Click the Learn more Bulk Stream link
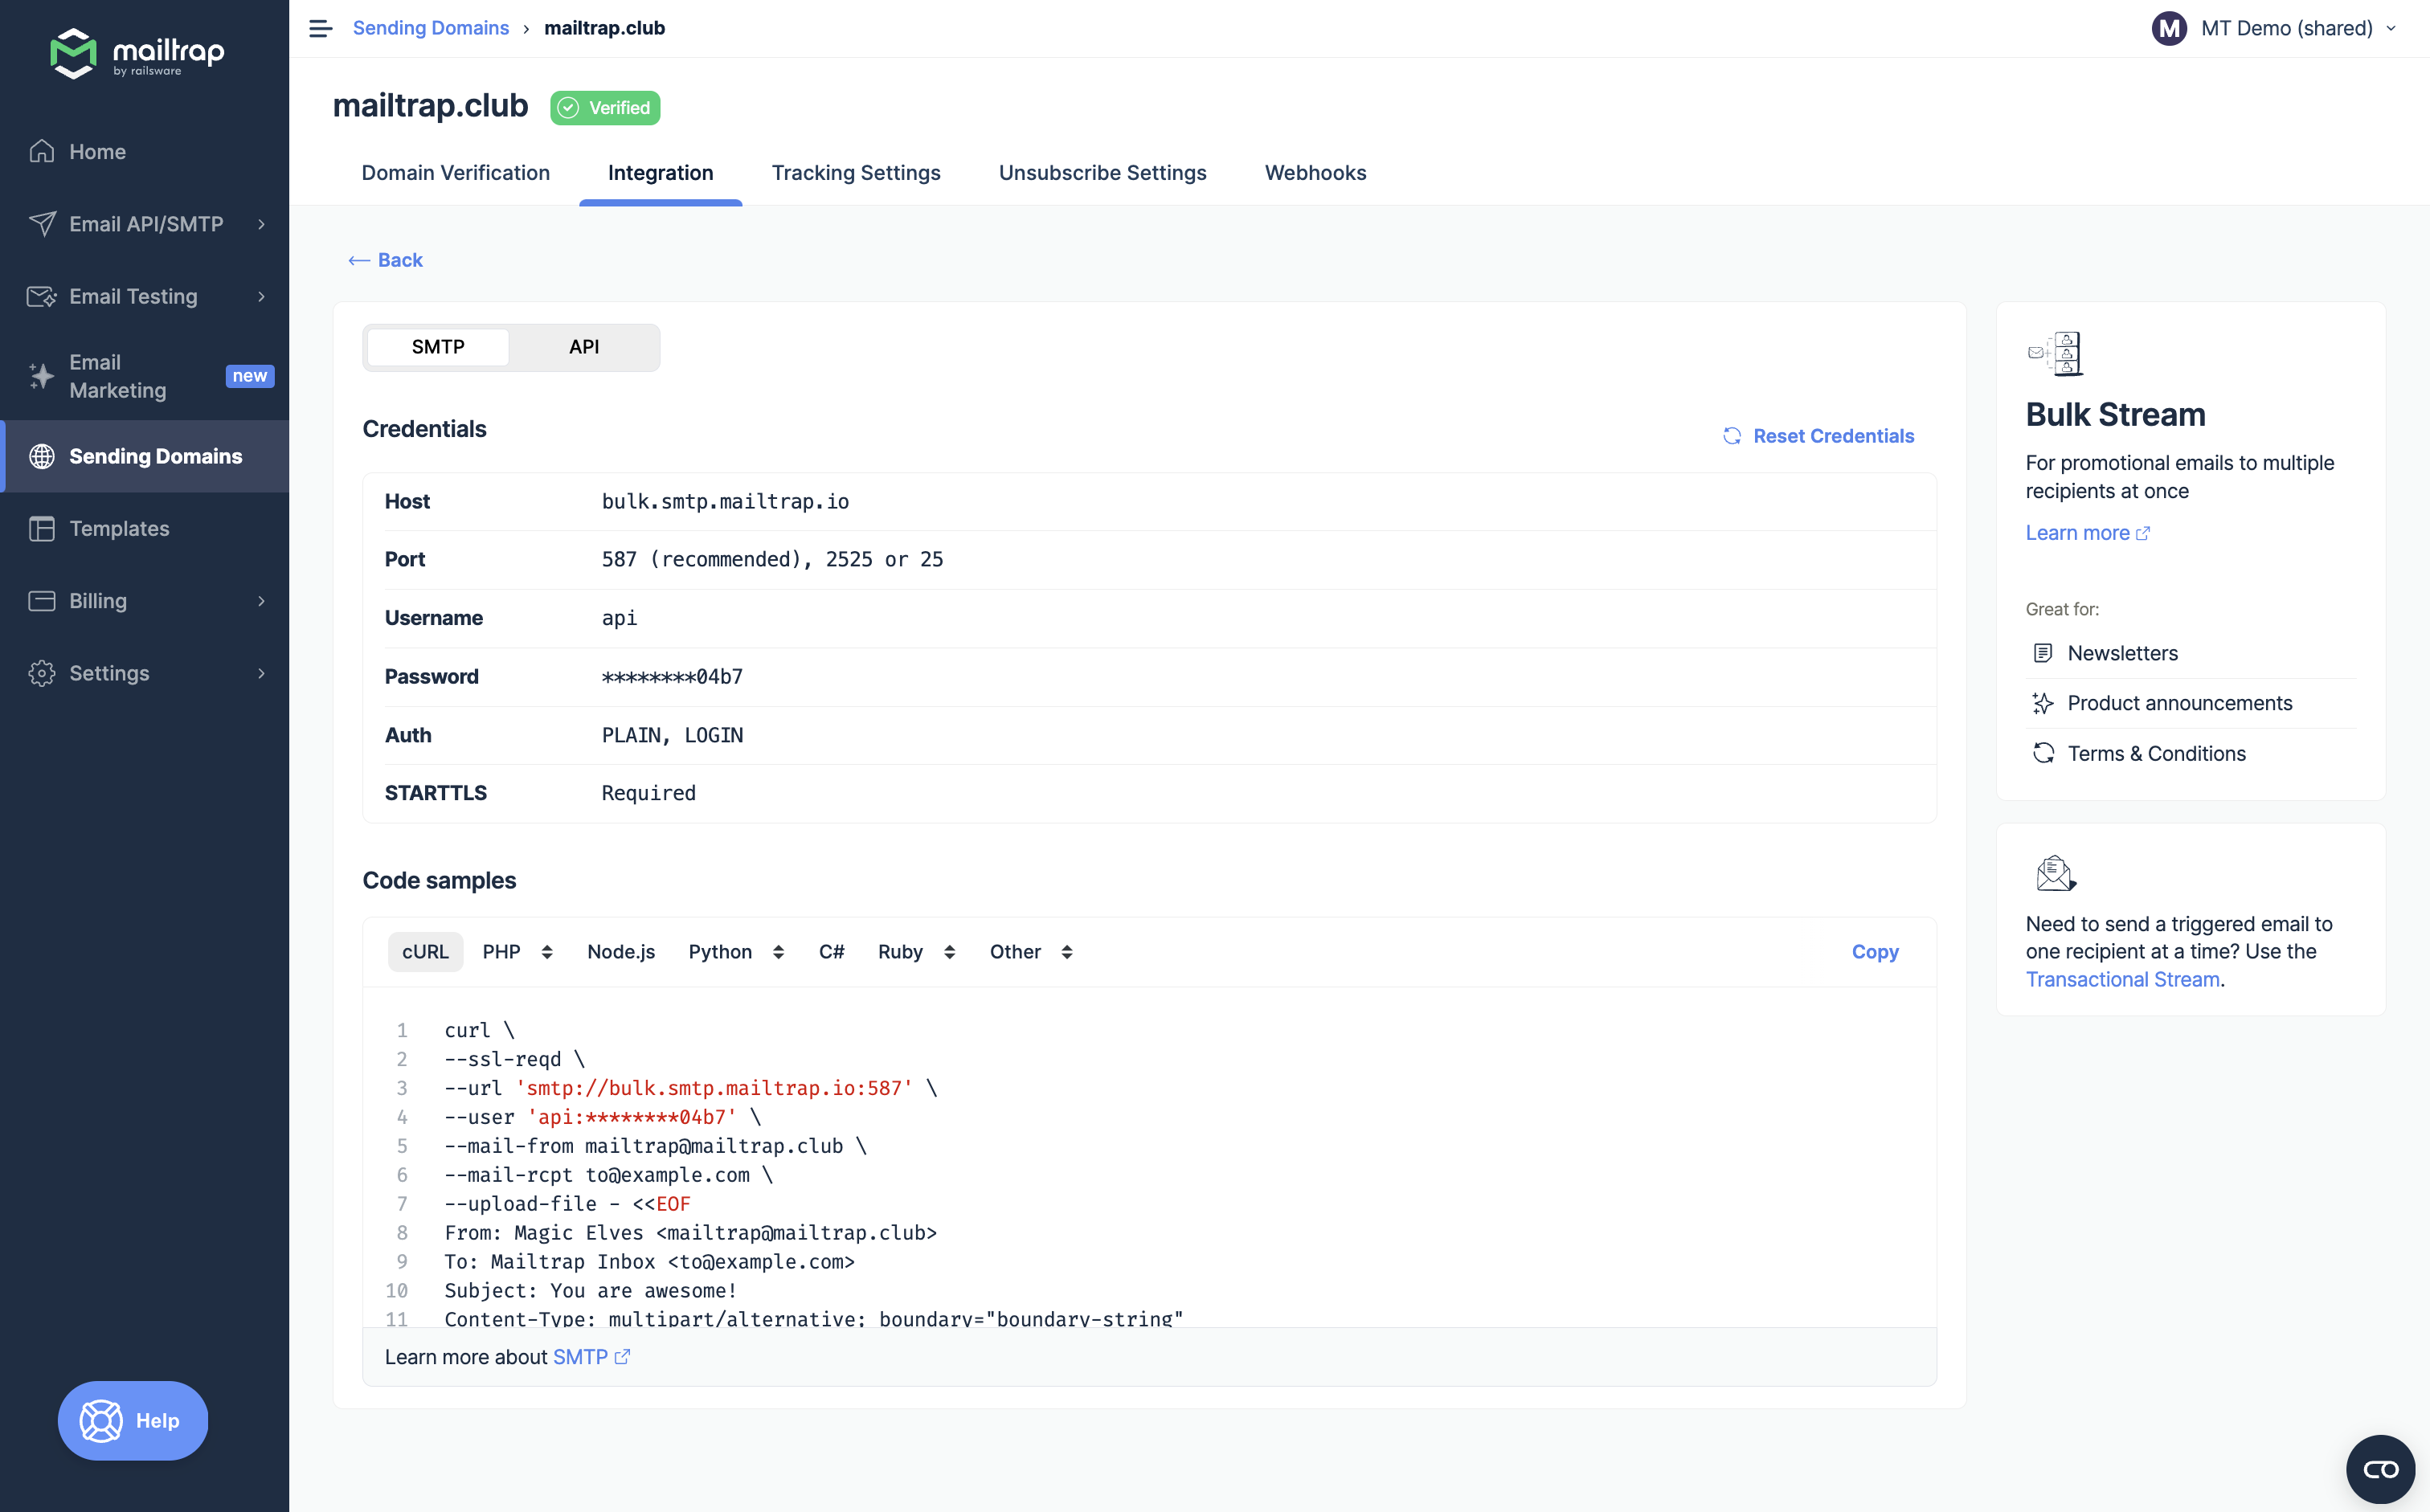 [x=2087, y=531]
